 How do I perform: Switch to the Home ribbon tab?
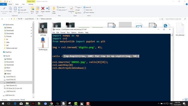click(10, 4)
